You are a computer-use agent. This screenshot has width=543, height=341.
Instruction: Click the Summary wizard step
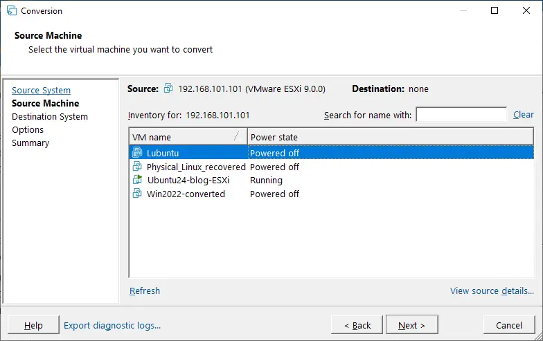30,142
